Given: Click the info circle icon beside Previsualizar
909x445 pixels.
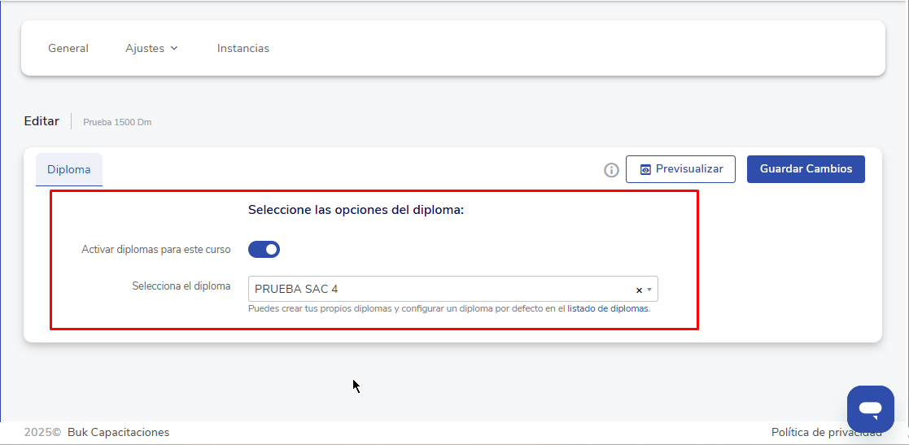Looking at the screenshot, I should (x=611, y=170).
